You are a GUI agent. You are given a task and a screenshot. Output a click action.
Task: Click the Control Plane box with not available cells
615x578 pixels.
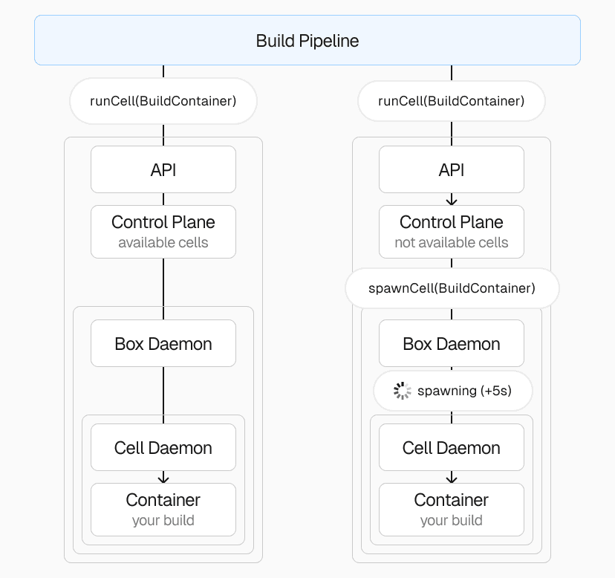452,232
